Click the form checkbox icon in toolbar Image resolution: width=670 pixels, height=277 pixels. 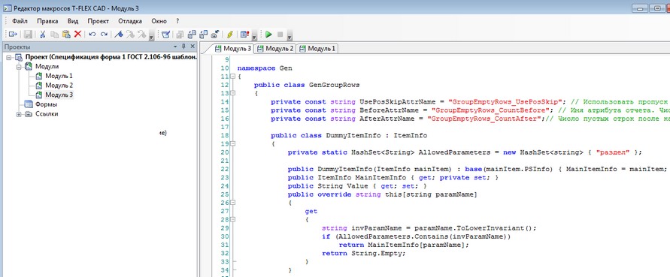point(165,34)
